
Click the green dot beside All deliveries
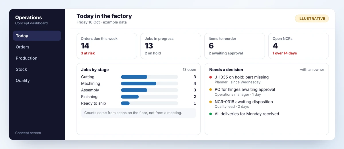tap(211, 114)
